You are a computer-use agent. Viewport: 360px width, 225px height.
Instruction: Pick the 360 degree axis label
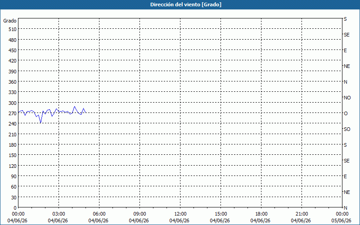click(13, 82)
